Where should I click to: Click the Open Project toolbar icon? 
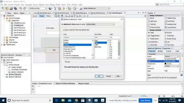(x=11, y=8)
